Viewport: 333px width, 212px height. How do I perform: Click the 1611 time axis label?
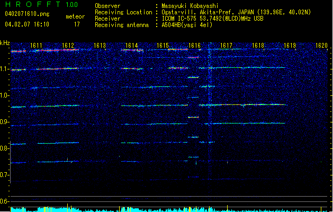(x=36, y=46)
